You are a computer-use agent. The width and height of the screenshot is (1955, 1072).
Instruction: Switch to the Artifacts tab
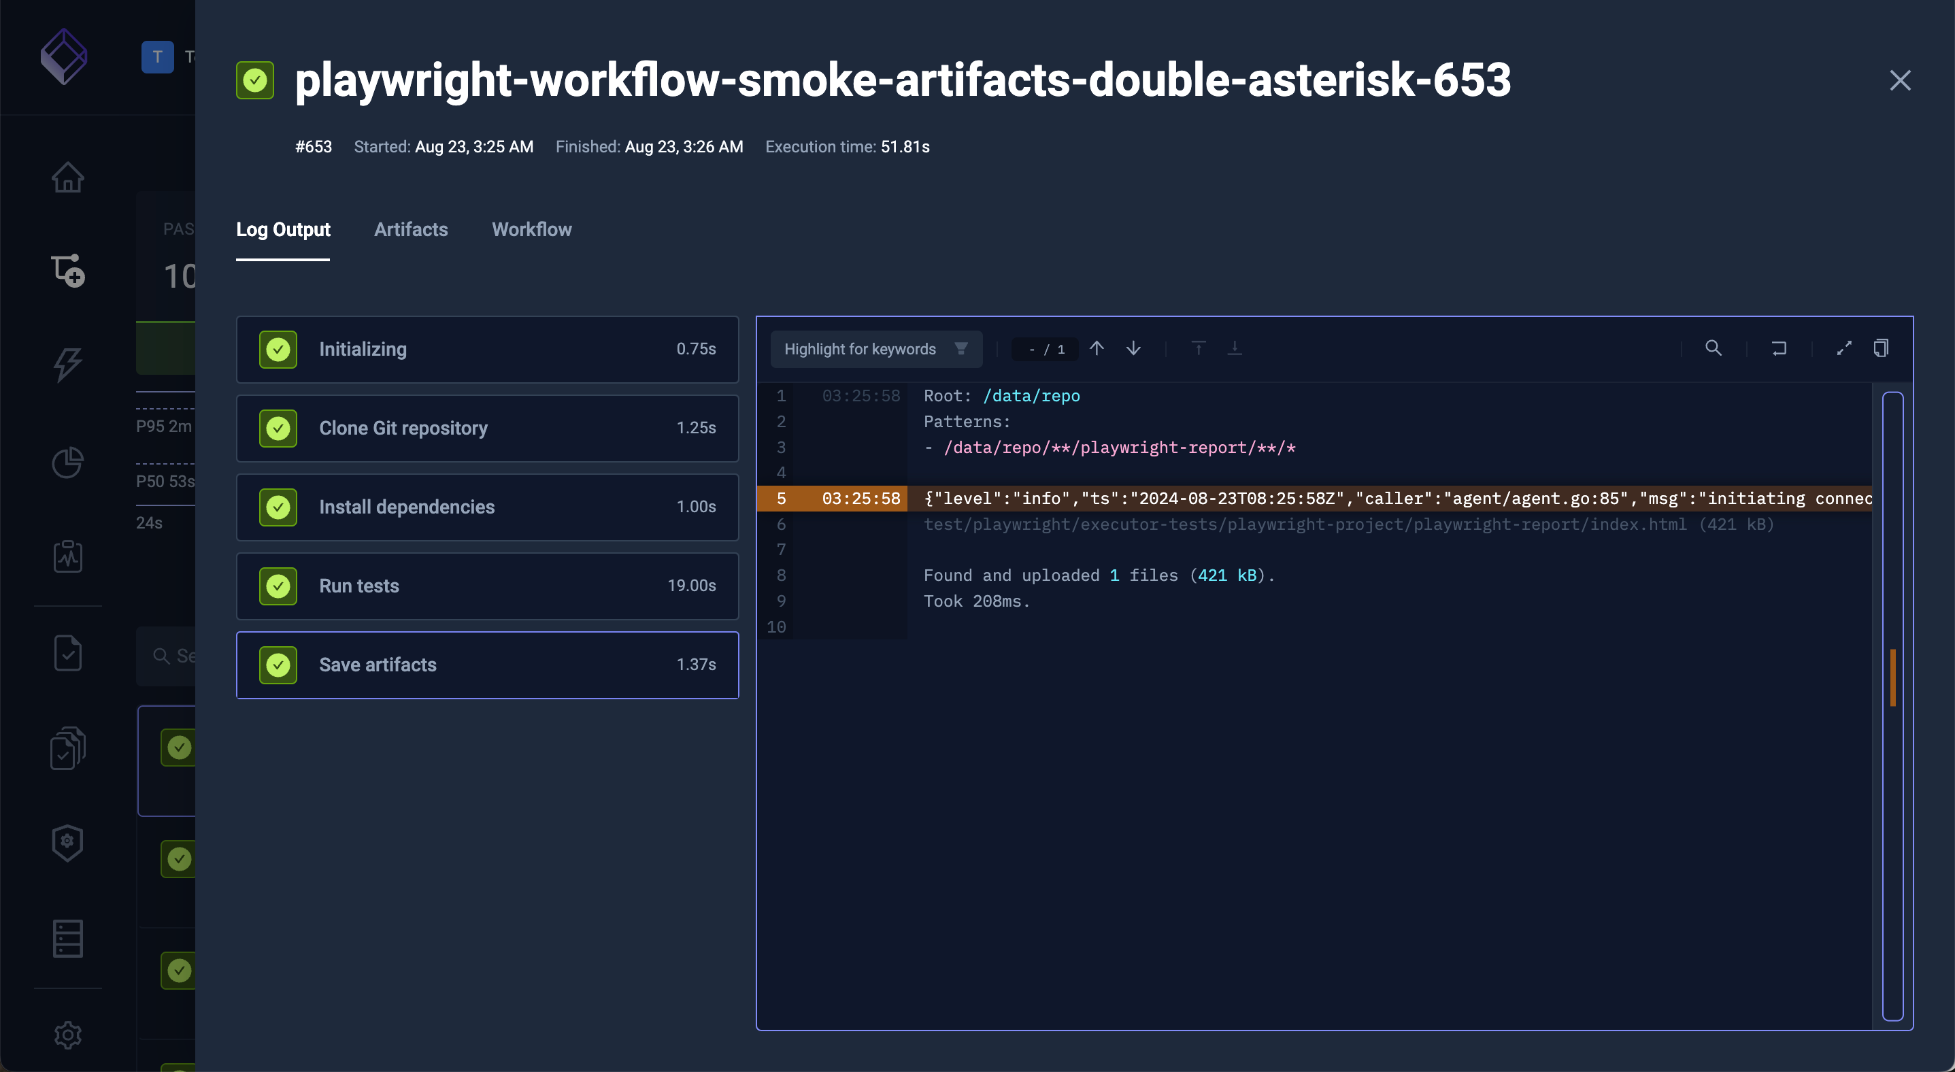click(x=411, y=229)
